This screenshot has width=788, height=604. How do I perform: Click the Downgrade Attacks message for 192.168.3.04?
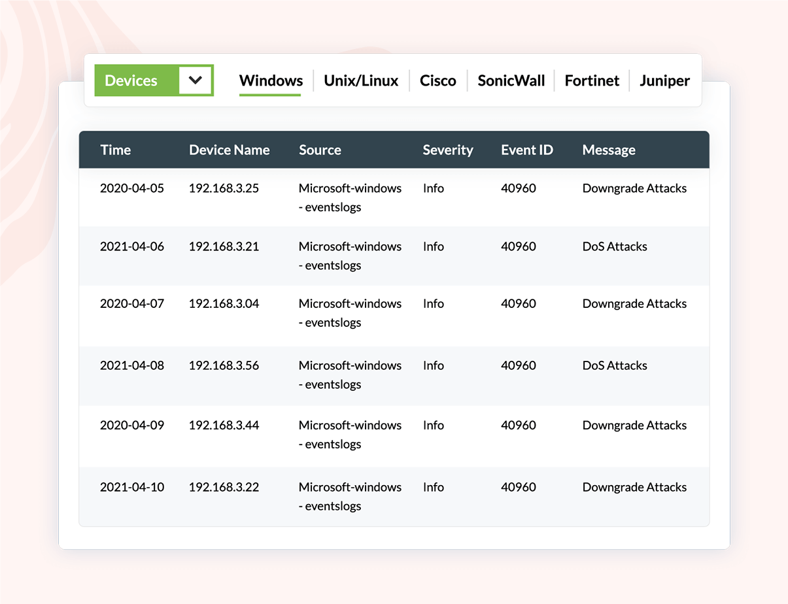[x=634, y=303]
